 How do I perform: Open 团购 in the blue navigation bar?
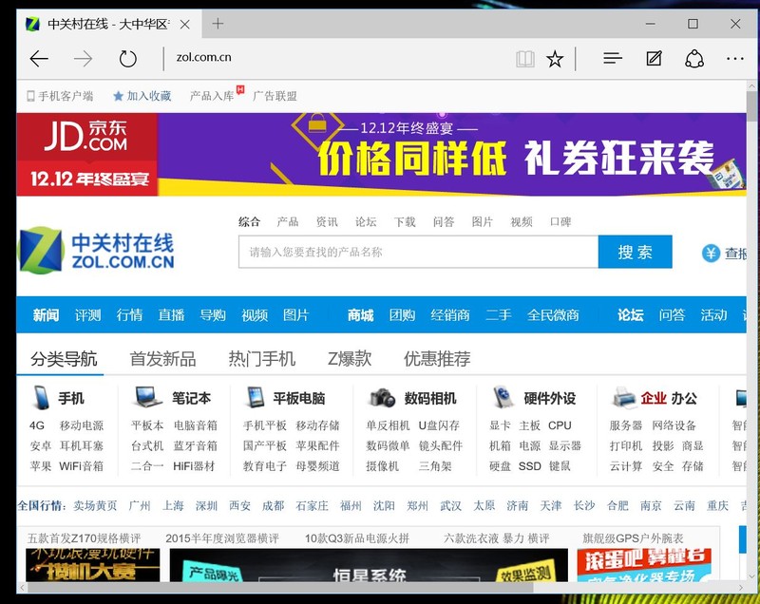point(402,315)
